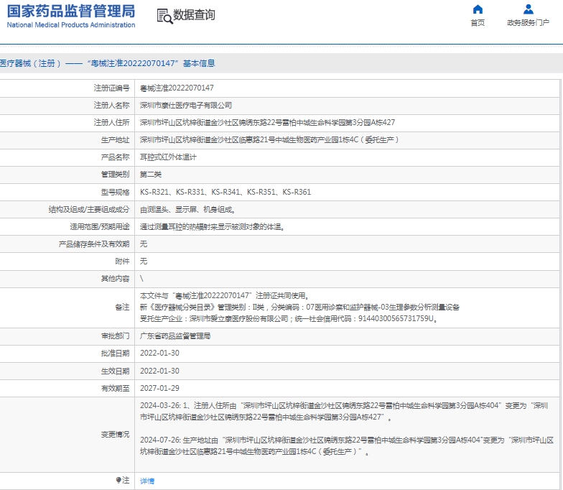Viewport: 563px width, 490px height.
Task: Select expiry date 2027-01-29
Action: [x=159, y=388]
